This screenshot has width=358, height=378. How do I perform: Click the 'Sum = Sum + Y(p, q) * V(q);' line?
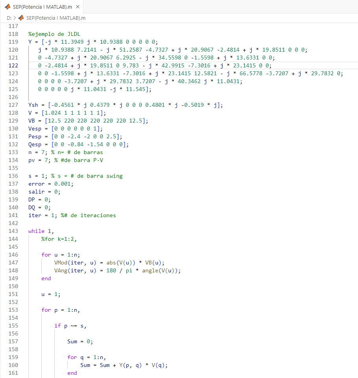124,365
